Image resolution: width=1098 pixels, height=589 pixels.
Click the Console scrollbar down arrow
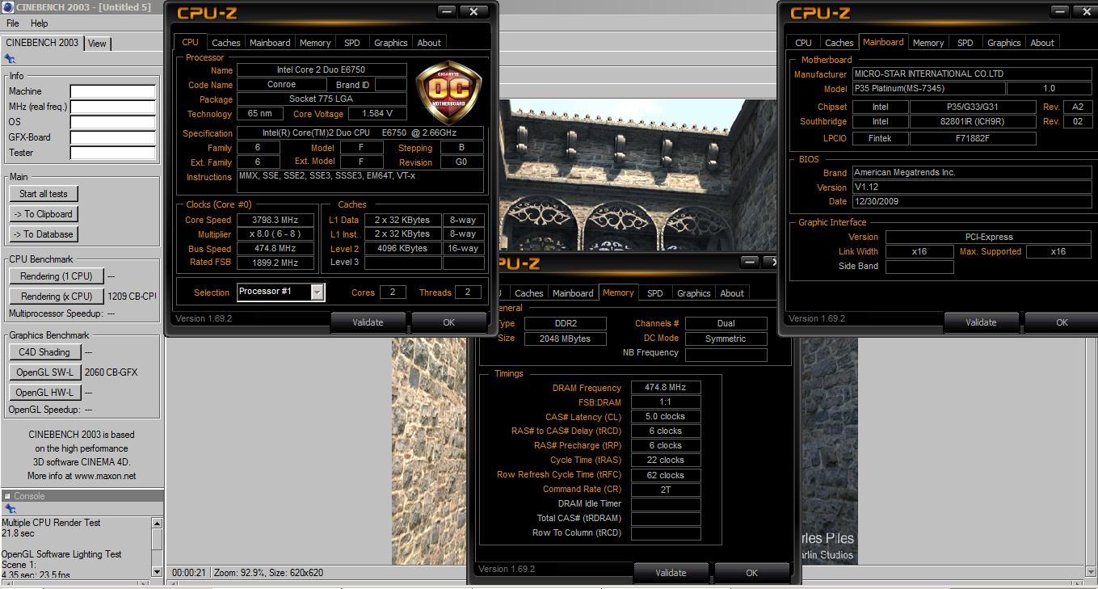pos(157,571)
